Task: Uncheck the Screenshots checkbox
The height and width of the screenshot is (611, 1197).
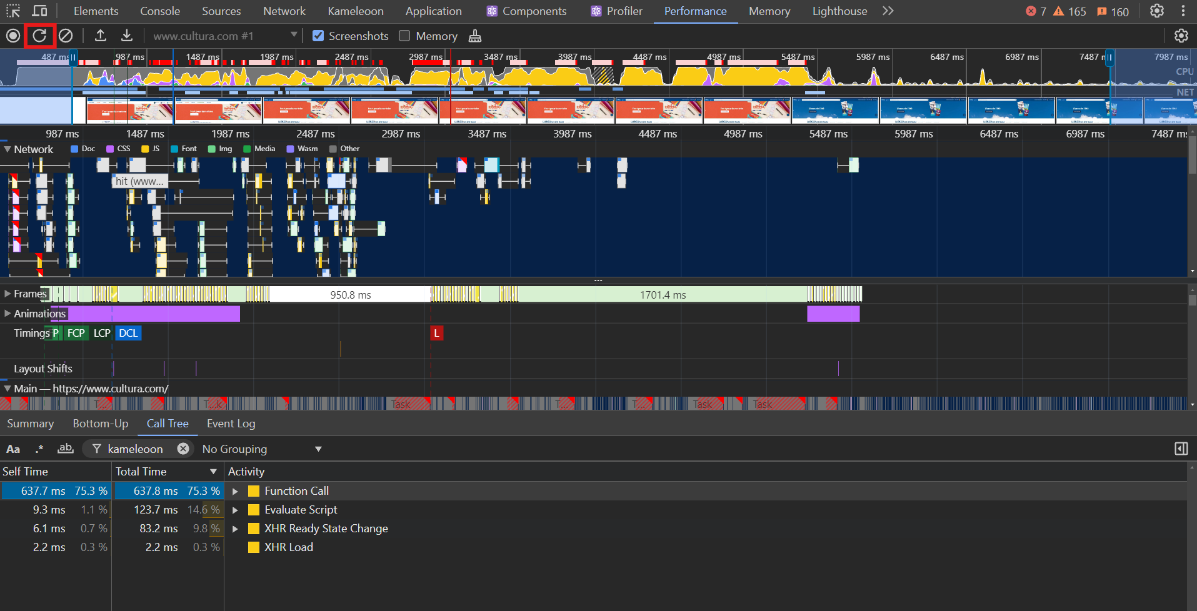Action: pos(318,36)
